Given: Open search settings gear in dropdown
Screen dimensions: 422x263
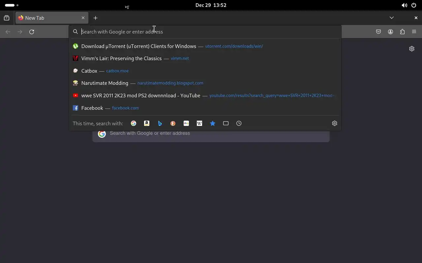Looking at the screenshot, I should click(x=335, y=123).
